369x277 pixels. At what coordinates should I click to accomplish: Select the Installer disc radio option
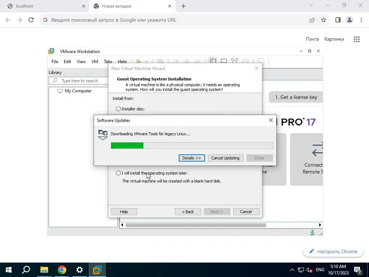118,109
